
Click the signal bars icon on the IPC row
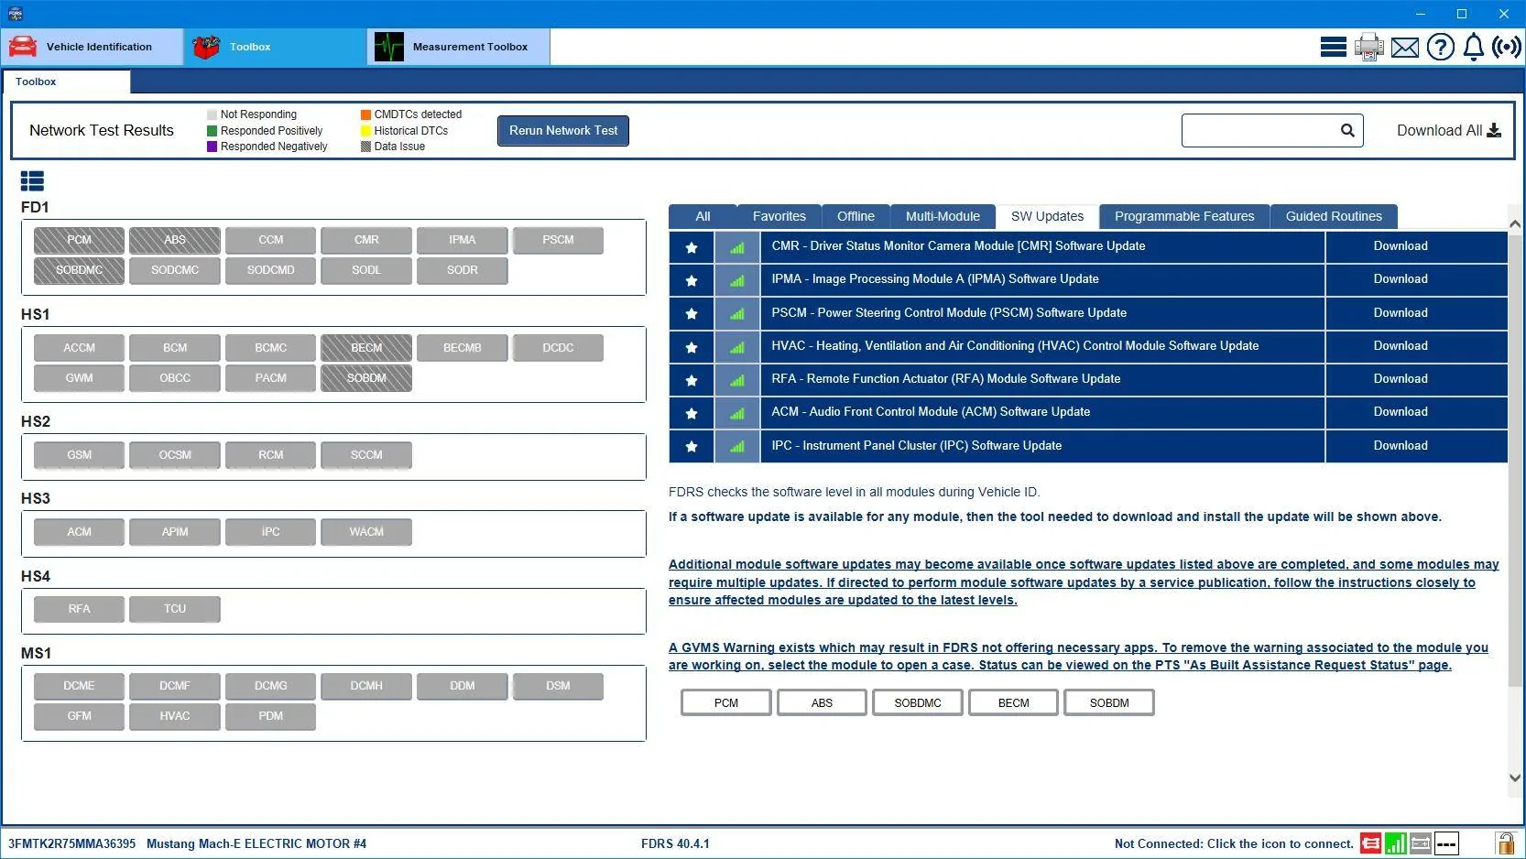pos(737,446)
